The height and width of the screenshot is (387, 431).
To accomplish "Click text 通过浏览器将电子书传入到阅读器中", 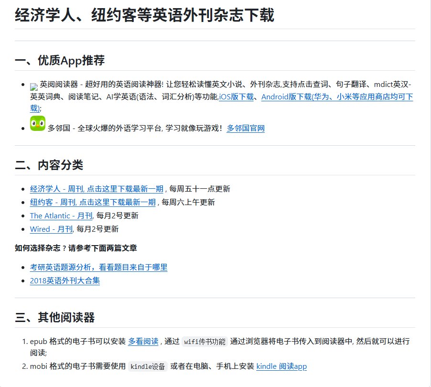I will (291, 342).
